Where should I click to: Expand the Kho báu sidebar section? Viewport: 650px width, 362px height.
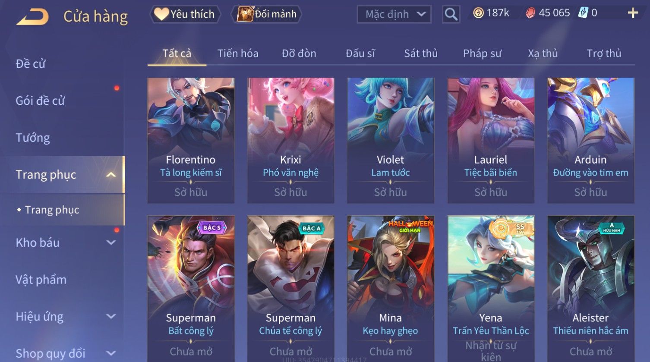point(111,242)
